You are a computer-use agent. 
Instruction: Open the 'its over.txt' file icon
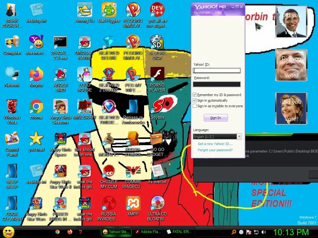pos(157,174)
